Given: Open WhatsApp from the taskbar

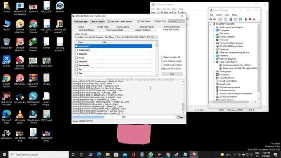Looking at the screenshot, I should [151, 154].
